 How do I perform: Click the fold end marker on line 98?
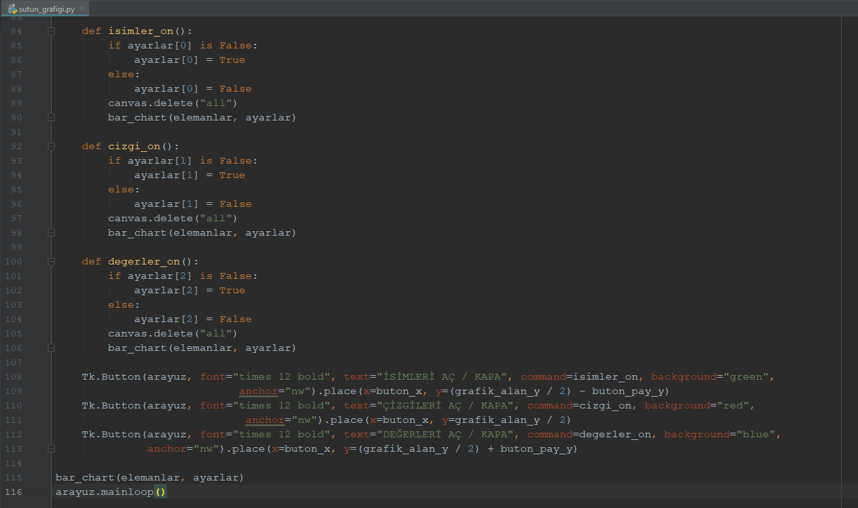pyautogui.click(x=52, y=233)
